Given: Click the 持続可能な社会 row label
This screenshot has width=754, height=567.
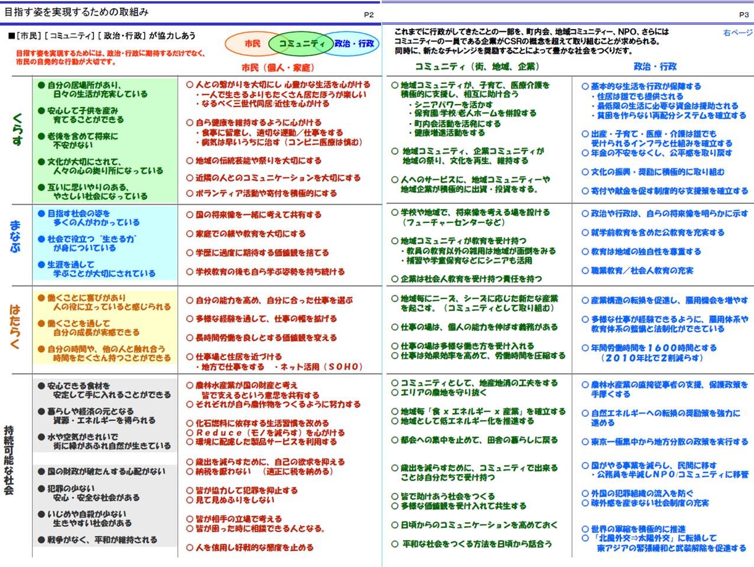Looking at the screenshot, I should coord(8,460).
